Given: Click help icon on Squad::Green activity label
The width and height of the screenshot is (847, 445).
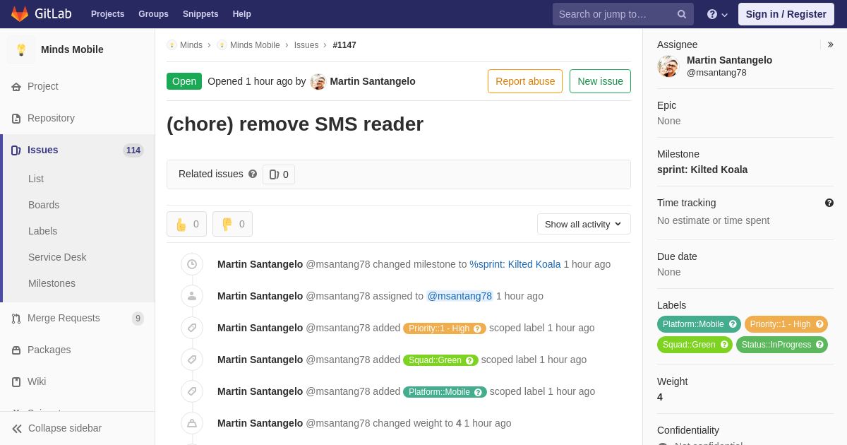Looking at the screenshot, I should pyautogui.click(x=469, y=360).
